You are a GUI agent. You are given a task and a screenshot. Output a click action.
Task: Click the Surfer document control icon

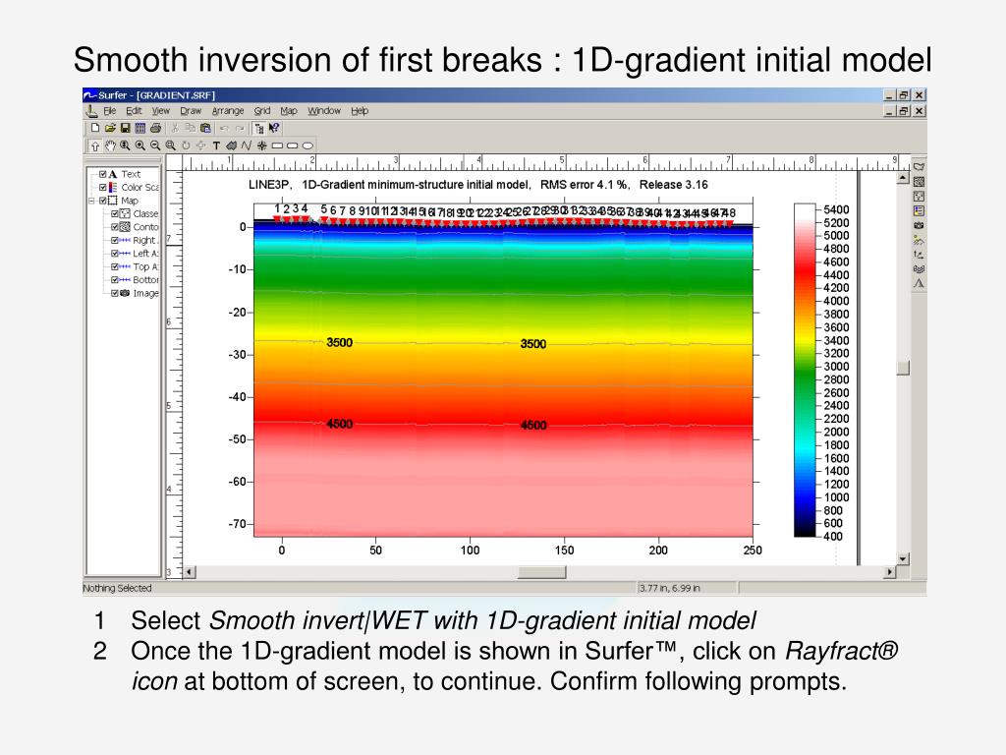(x=91, y=111)
